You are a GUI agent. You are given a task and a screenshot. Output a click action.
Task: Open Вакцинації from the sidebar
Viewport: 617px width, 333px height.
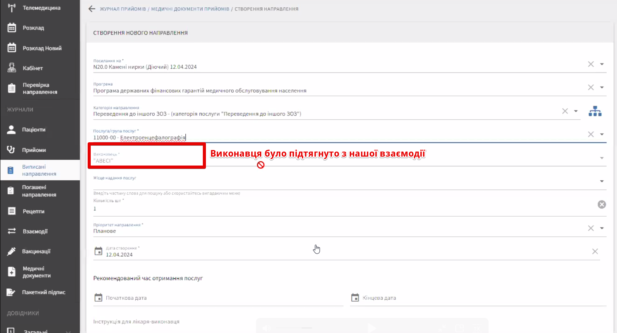(36, 252)
